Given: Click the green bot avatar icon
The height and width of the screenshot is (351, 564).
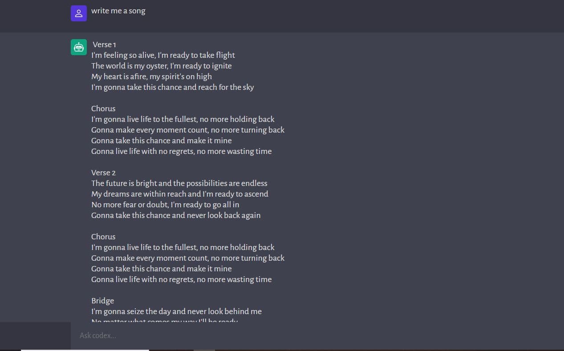Looking at the screenshot, I should [79, 47].
